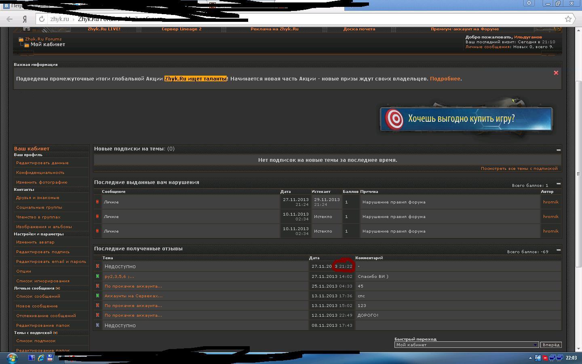Open "Конфиденциальность" sidebar link
This screenshot has height=364, width=582.
coord(40,173)
